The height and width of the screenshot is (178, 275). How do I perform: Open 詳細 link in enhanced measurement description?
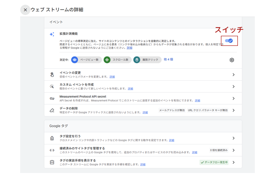click(x=129, y=48)
